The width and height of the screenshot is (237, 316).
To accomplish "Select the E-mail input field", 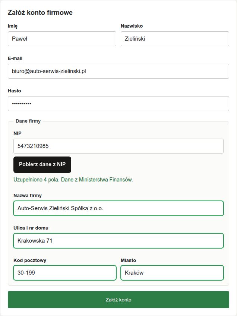I will click(118, 71).
